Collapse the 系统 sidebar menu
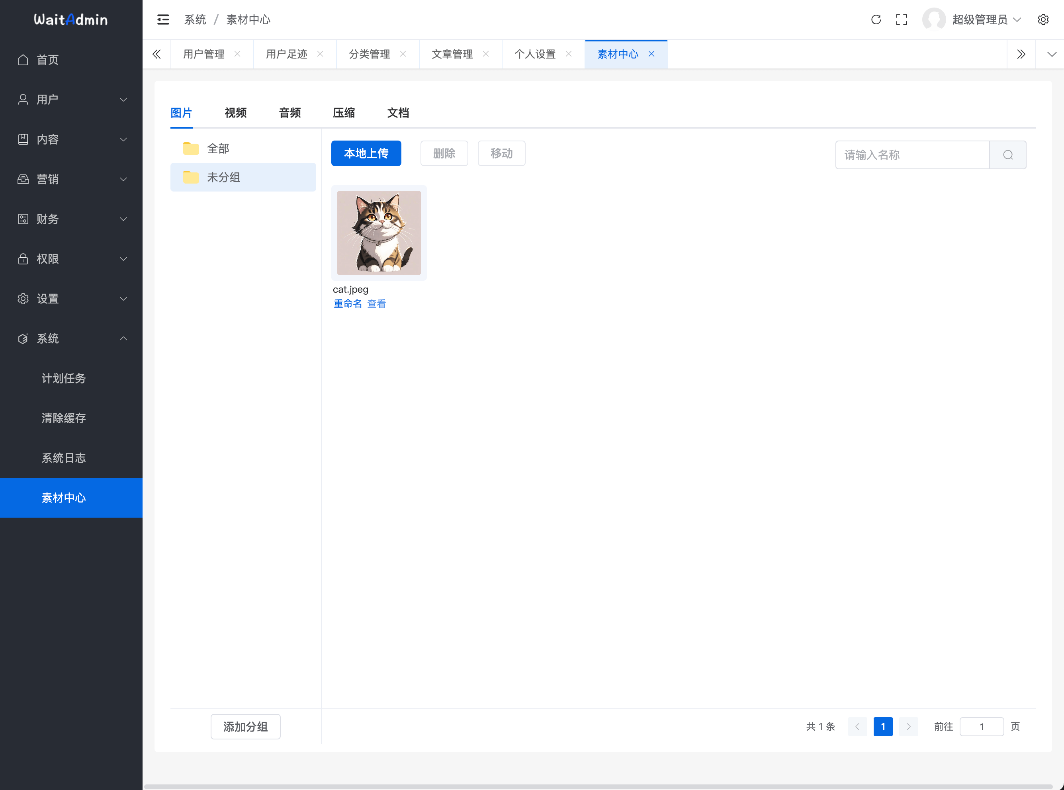The height and width of the screenshot is (790, 1064). tap(72, 338)
